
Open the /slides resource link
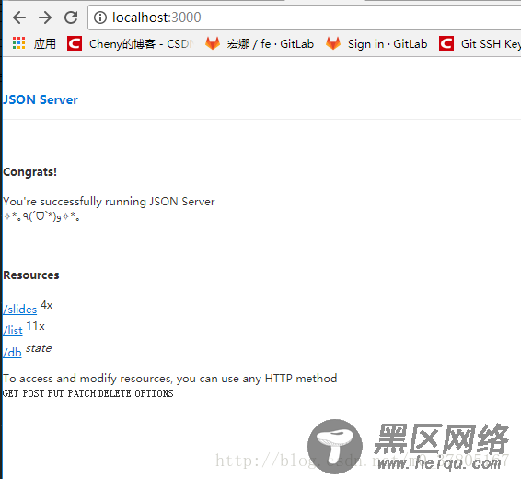pos(20,310)
